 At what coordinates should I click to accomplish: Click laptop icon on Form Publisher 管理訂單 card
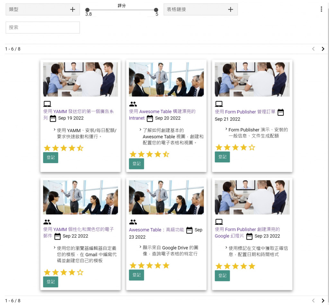219,104
